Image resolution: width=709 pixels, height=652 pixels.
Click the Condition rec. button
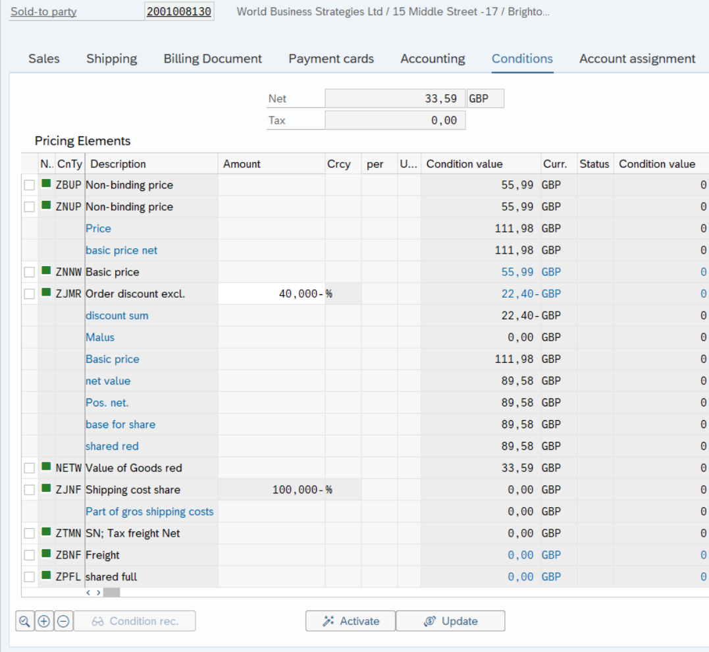point(135,621)
